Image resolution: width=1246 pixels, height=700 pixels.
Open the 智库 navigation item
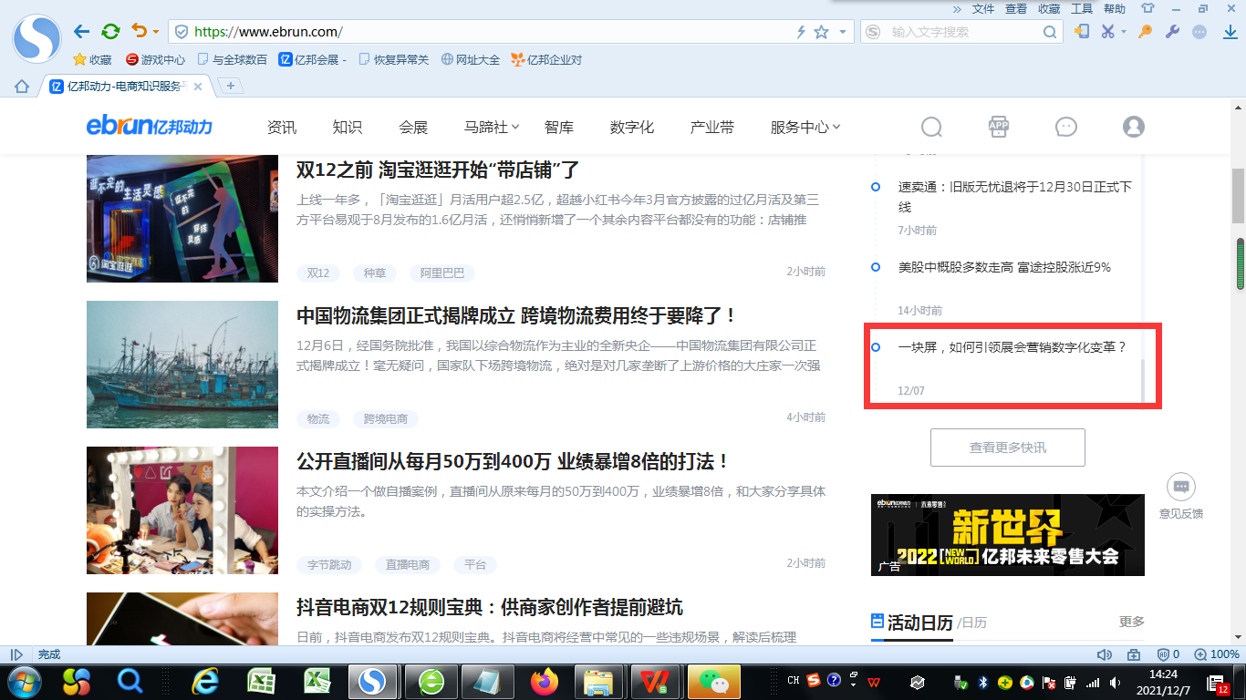tap(559, 127)
